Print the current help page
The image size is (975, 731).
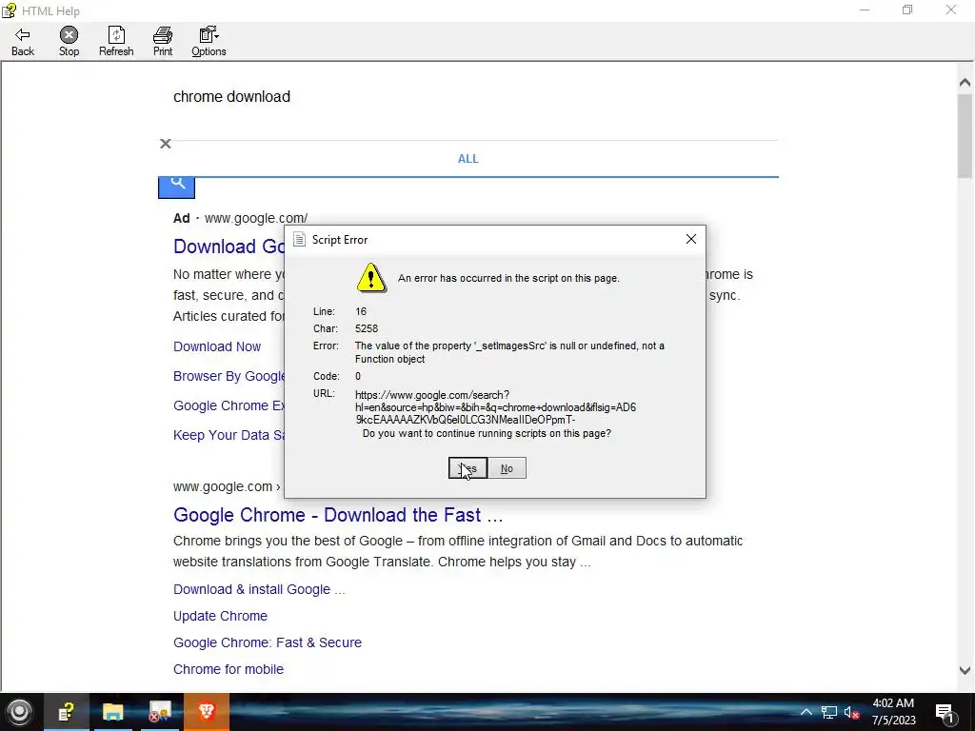coord(163,42)
